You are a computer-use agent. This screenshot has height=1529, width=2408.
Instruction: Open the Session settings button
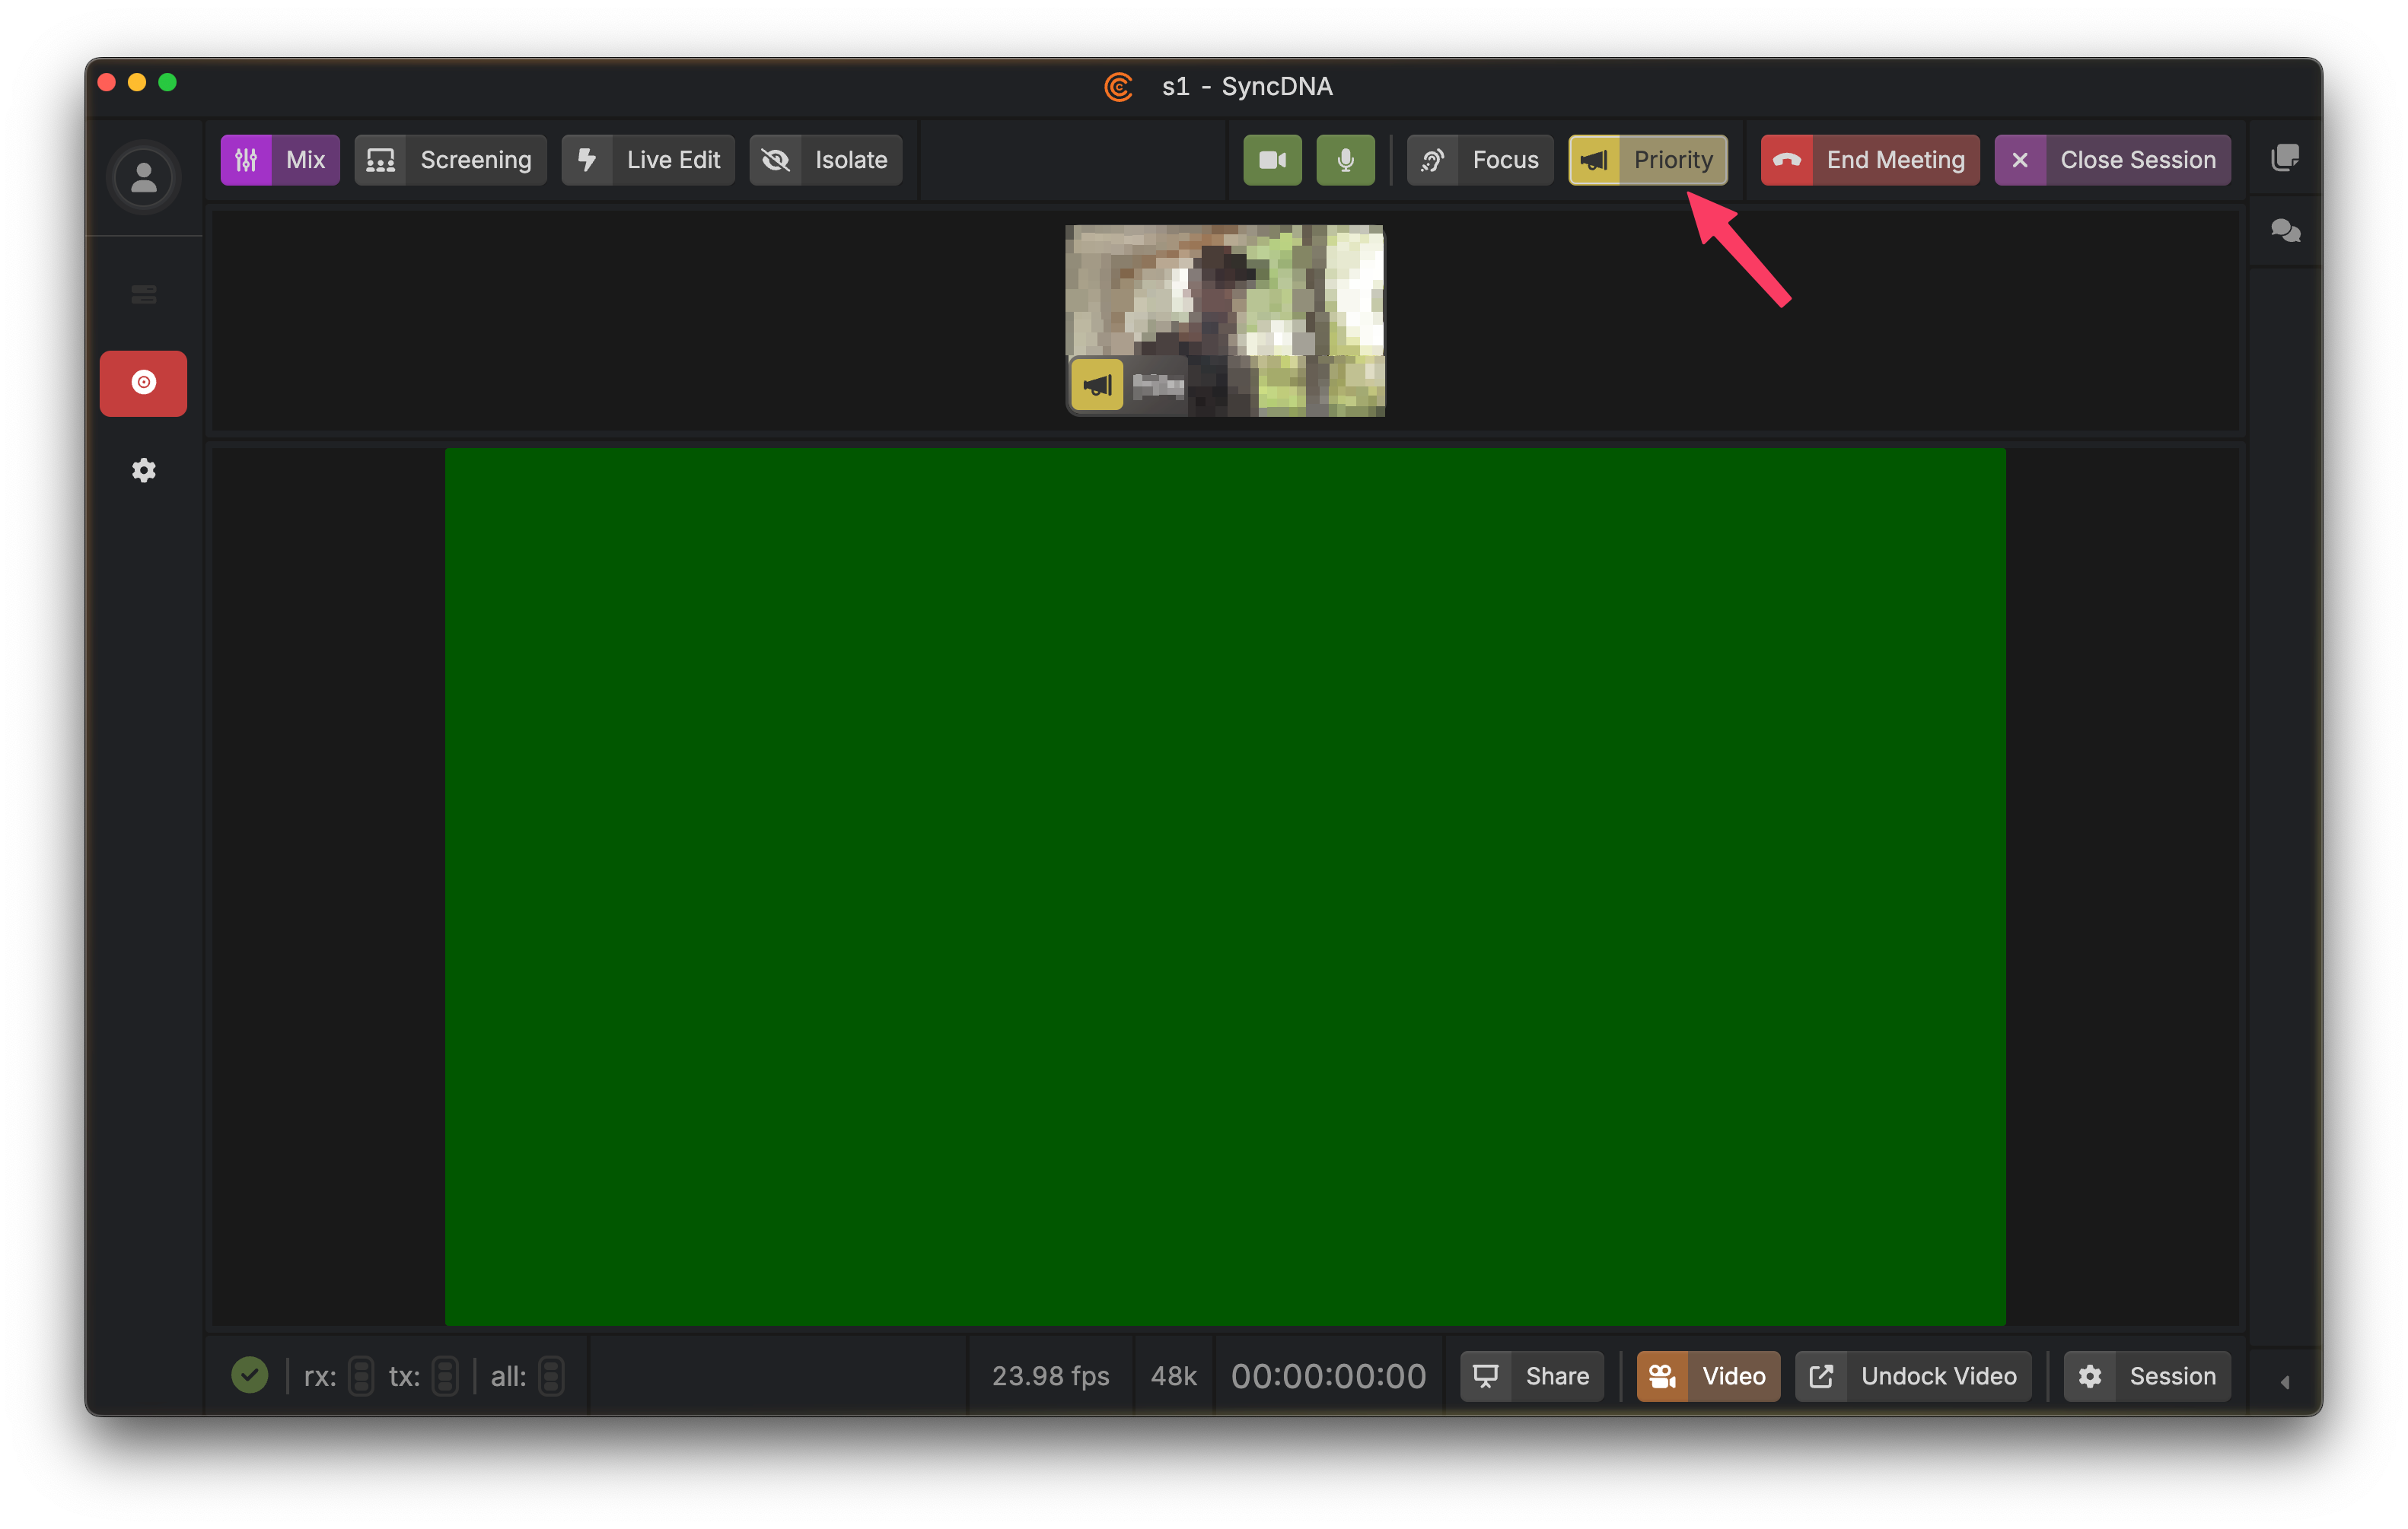2147,1376
